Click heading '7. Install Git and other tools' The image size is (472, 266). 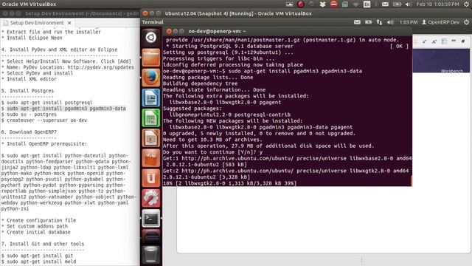pos(43,244)
